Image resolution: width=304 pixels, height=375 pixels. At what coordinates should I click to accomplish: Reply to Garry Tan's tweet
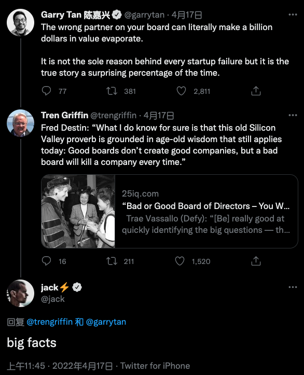coord(46,91)
